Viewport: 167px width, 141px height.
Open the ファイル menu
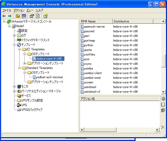pos(7,10)
